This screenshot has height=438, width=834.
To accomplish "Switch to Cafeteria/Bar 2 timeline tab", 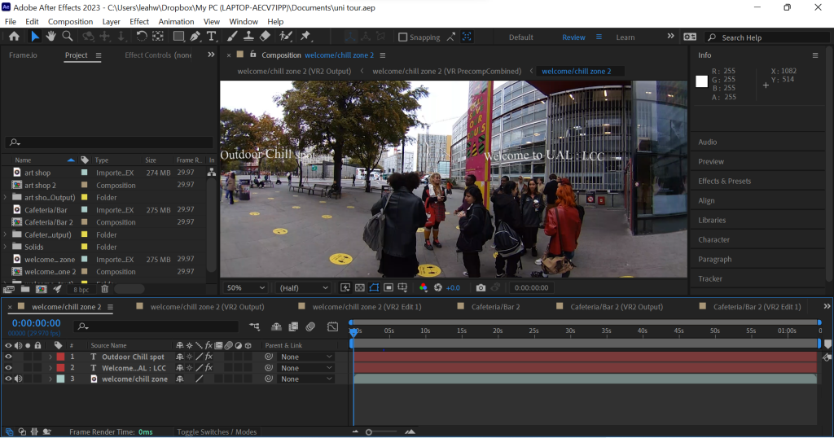I will 495,307.
